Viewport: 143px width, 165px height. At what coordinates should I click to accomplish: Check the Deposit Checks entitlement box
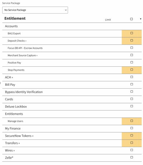tap(132, 41)
